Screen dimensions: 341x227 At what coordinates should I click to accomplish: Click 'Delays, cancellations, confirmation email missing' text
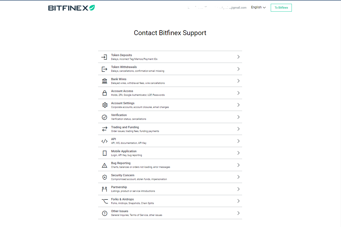pos(138,71)
